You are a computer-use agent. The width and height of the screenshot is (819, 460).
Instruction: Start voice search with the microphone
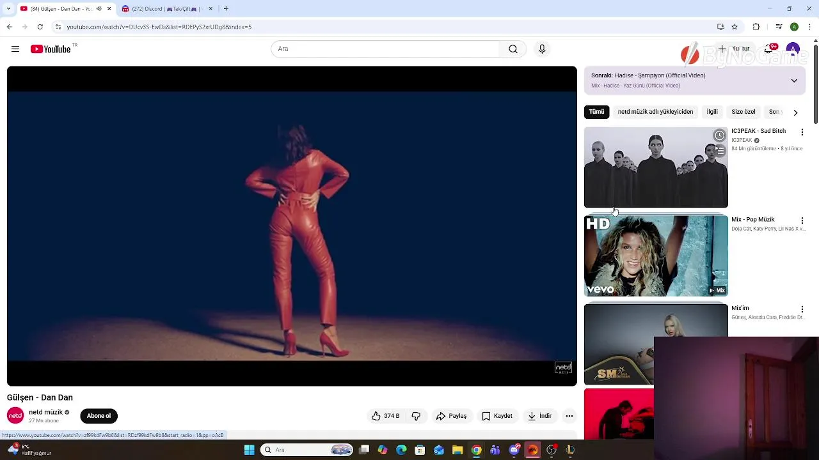542,49
